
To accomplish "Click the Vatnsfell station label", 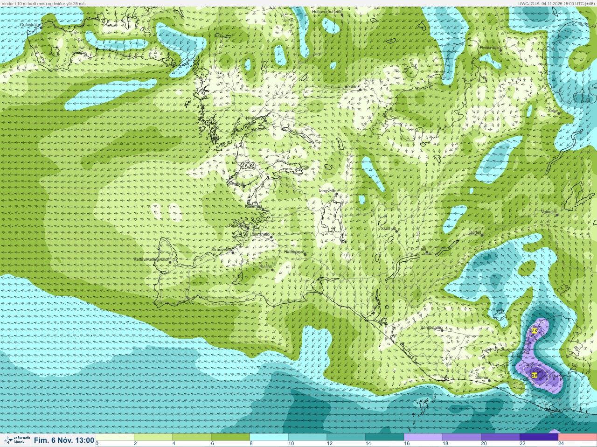I will [549, 212].
